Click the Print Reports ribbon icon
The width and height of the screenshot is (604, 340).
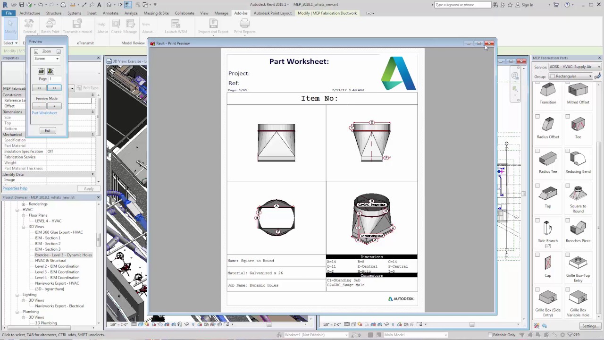244,26
